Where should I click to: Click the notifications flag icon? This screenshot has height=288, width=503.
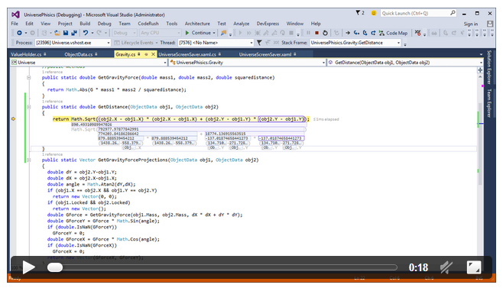(358, 13)
